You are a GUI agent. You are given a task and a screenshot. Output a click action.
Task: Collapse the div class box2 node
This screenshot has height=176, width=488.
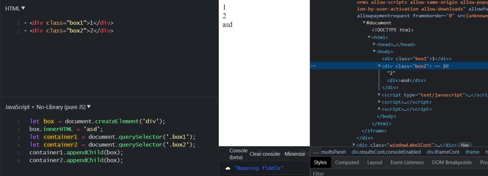pos(379,66)
